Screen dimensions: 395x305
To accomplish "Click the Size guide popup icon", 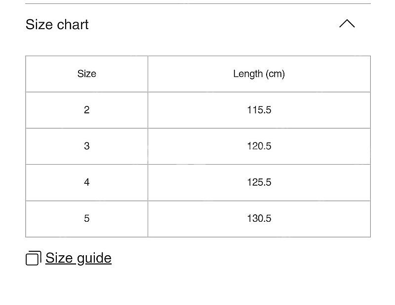I will pyautogui.click(x=34, y=258).
